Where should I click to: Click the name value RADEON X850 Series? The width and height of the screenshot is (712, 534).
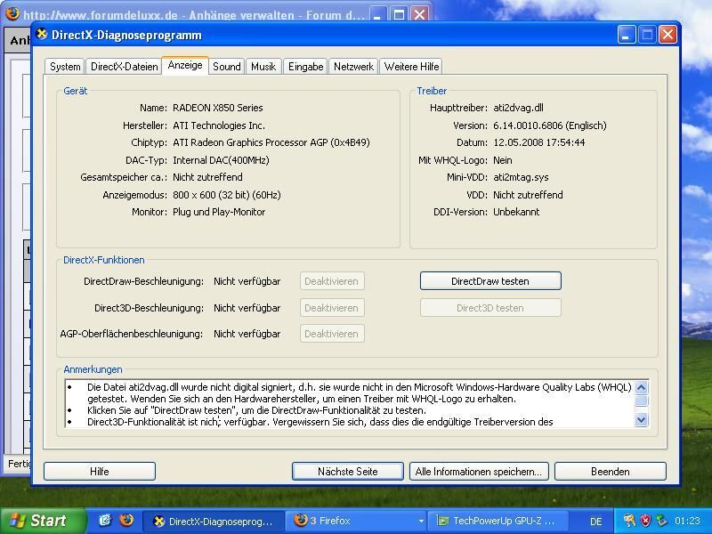[217, 108]
